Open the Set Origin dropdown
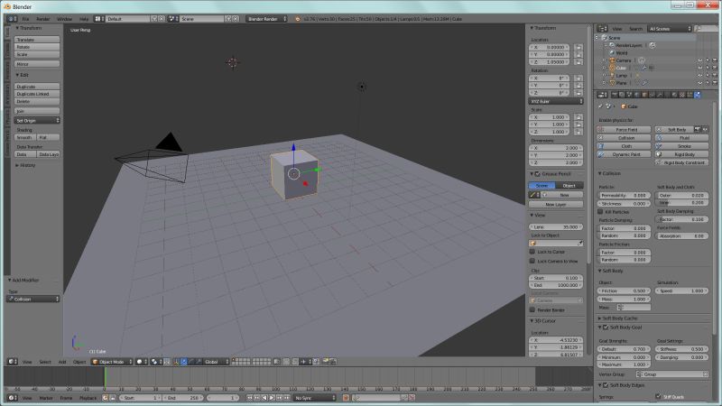The width and height of the screenshot is (722, 406). click(37, 121)
